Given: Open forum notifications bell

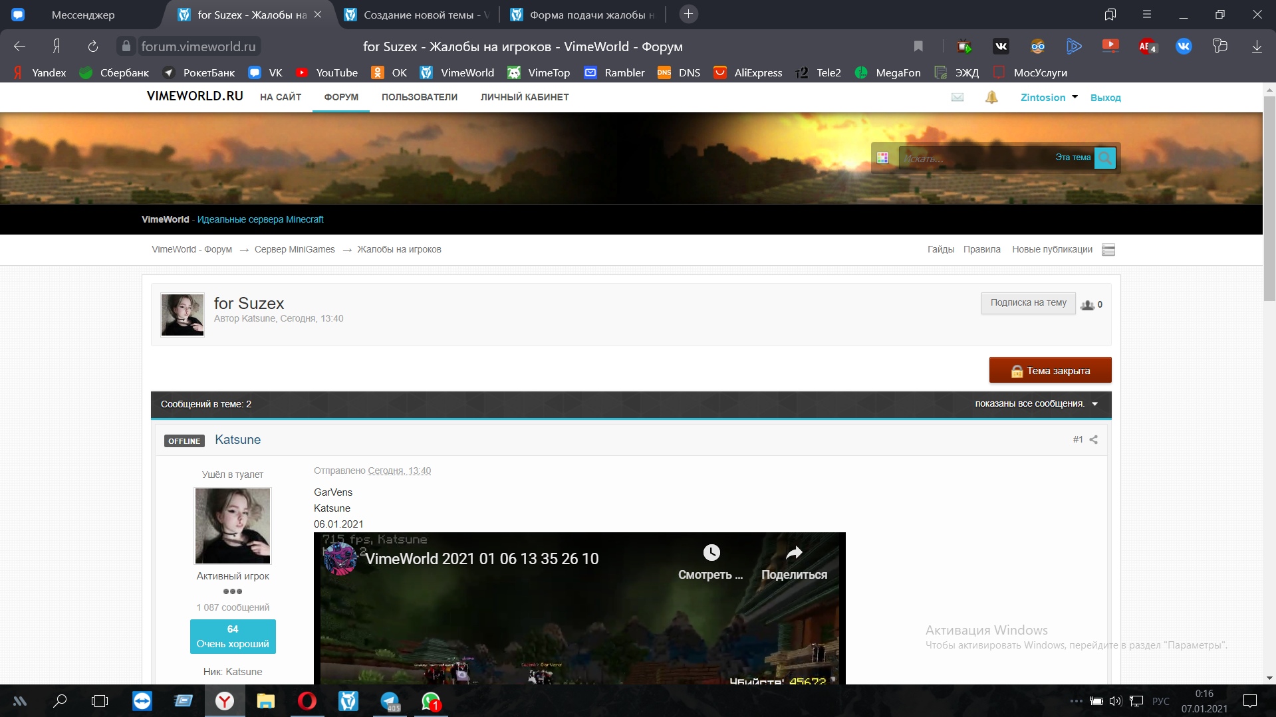Looking at the screenshot, I should [991, 98].
